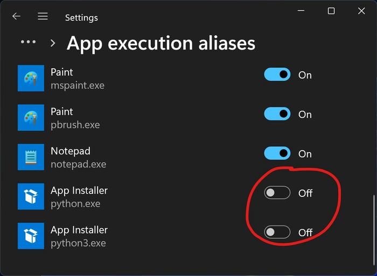377x276 pixels.
Task: Click the Notepad app icon
Action: pyautogui.click(x=31, y=157)
